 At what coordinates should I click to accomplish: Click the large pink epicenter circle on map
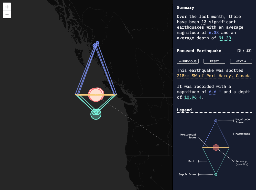(x=96, y=94)
